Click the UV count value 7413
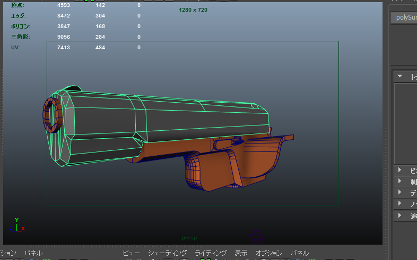 tap(64, 48)
